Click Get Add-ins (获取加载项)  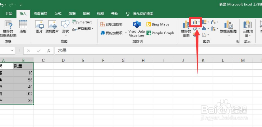click(x=111, y=24)
